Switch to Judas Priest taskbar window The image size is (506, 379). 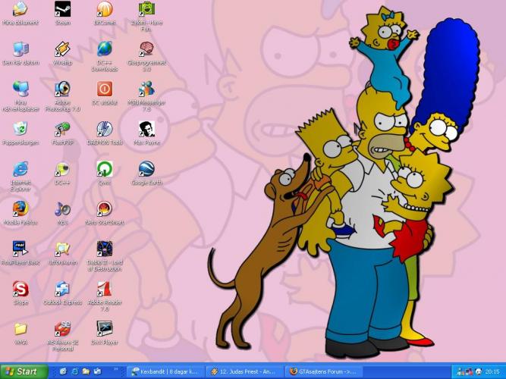(244, 371)
